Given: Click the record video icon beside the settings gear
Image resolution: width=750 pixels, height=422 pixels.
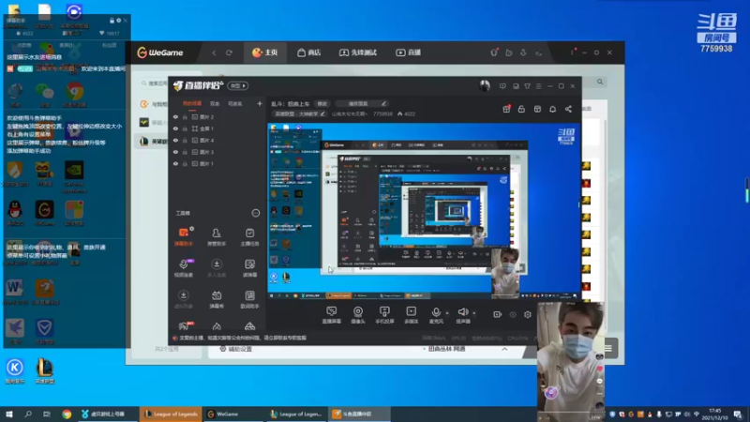Looking at the screenshot, I should coord(498,314).
